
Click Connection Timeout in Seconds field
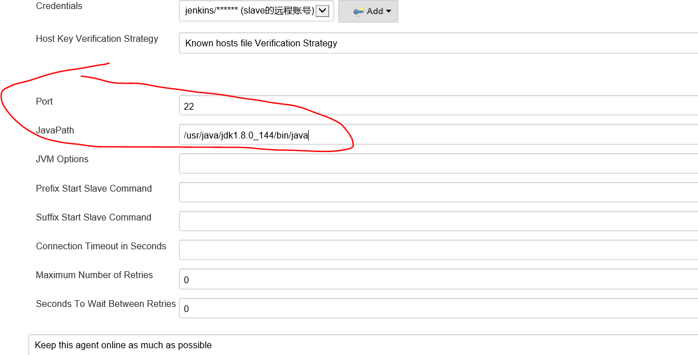(x=439, y=250)
